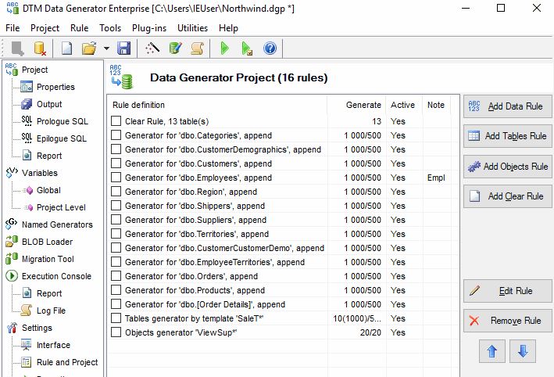The height and width of the screenshot is (377, 554).
Task: Click the Active column header
Action: (404, 105)
